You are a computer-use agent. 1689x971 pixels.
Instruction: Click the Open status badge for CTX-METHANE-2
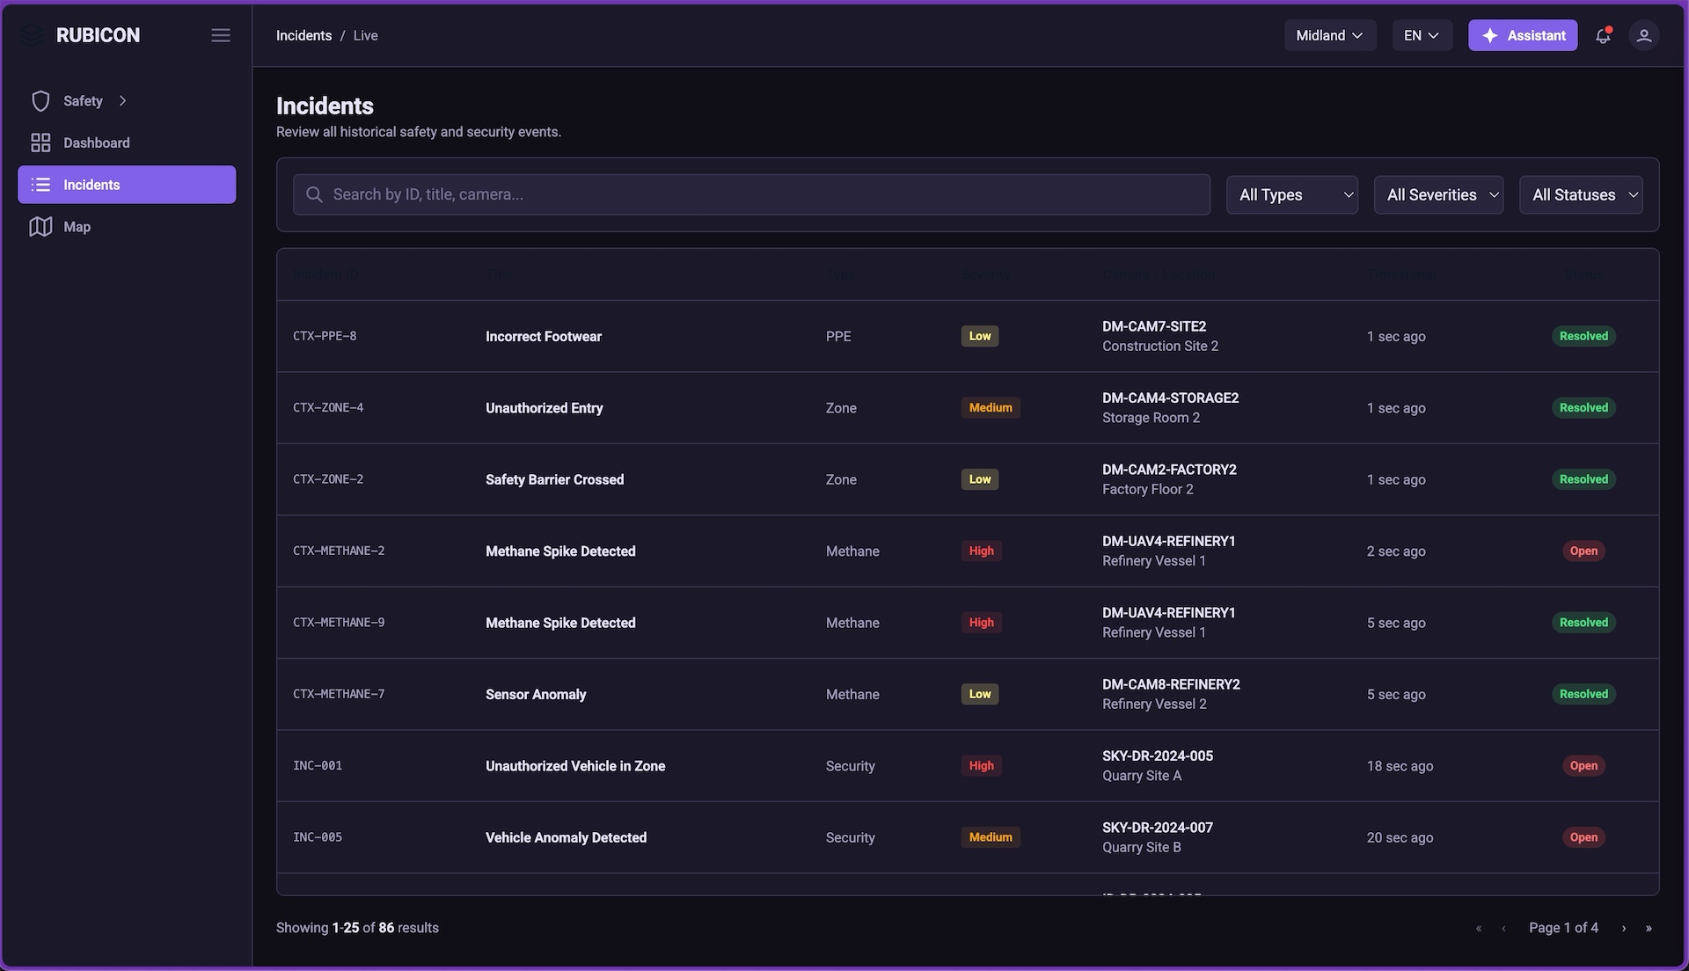coord(1583,551)
